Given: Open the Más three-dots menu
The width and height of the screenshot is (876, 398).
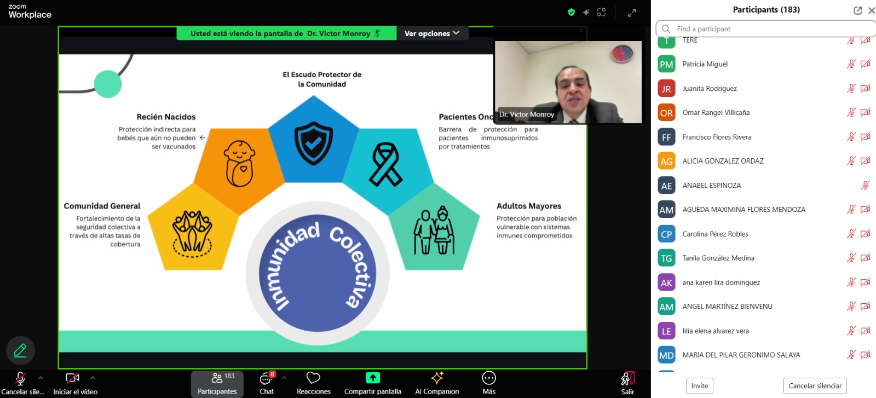Looking at the screenshot, I should 489,378.
